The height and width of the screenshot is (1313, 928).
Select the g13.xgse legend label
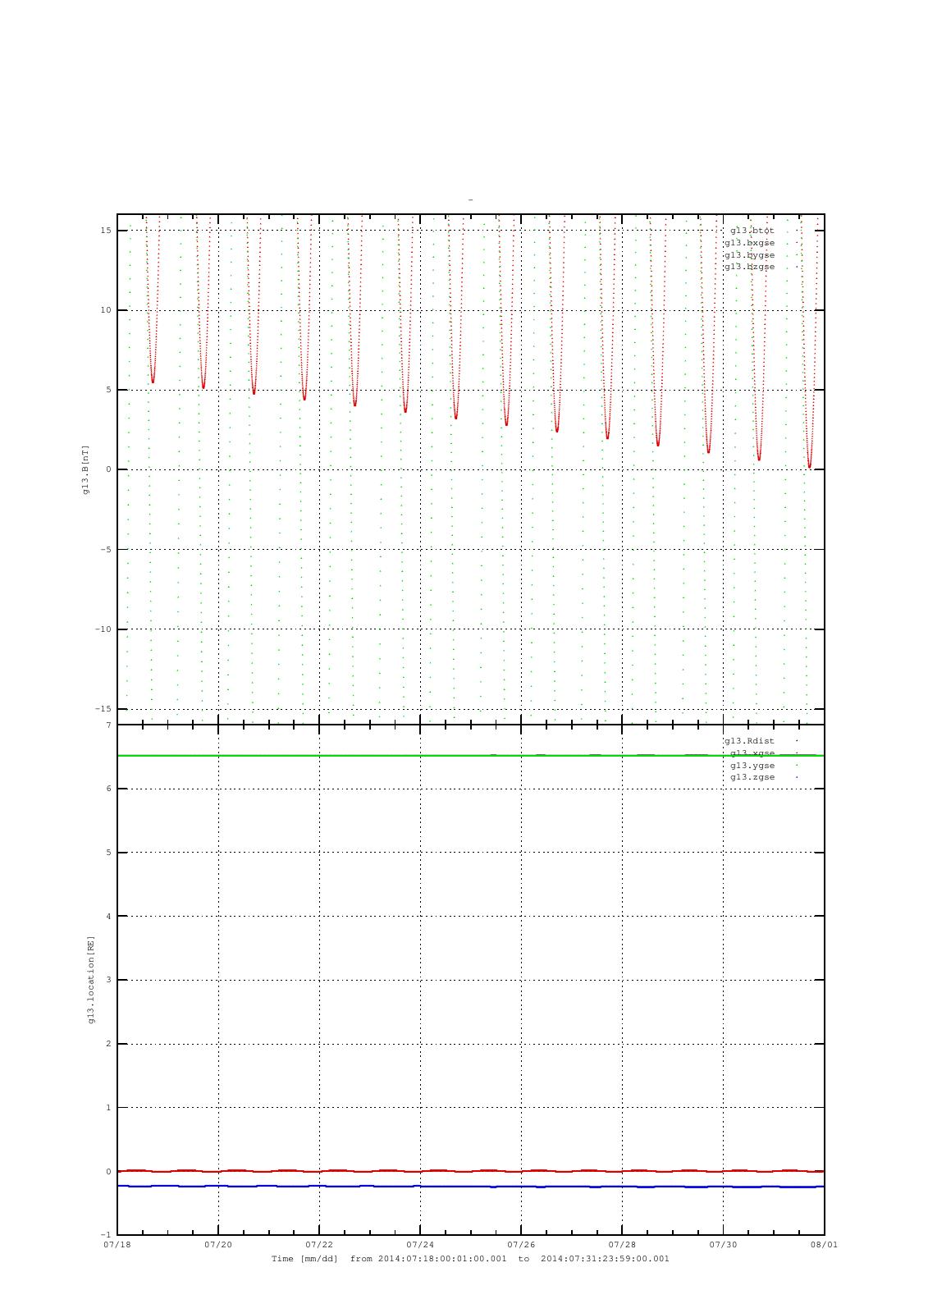pos(752,753)
